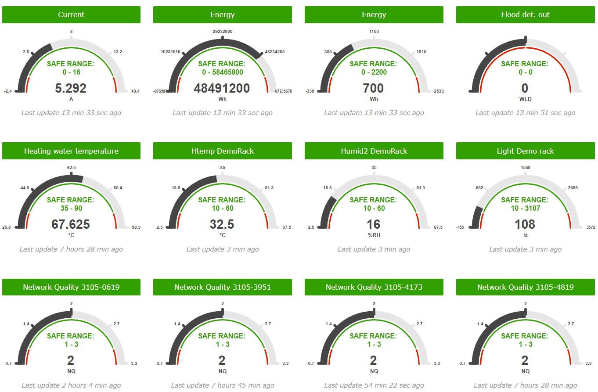
Task: Open the Heating water temperature header
Action: pyautogui.click(x=71, y=151)
